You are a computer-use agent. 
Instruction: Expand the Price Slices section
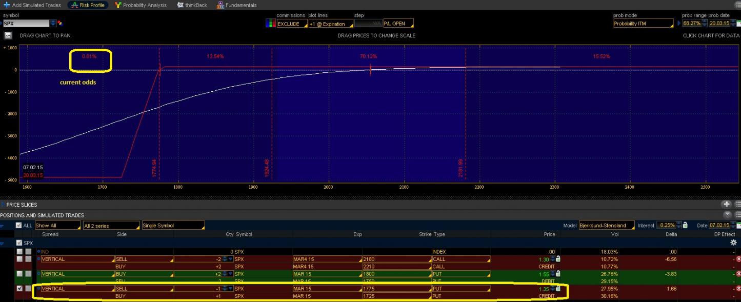pyautogui.click(x=3, y=205)
